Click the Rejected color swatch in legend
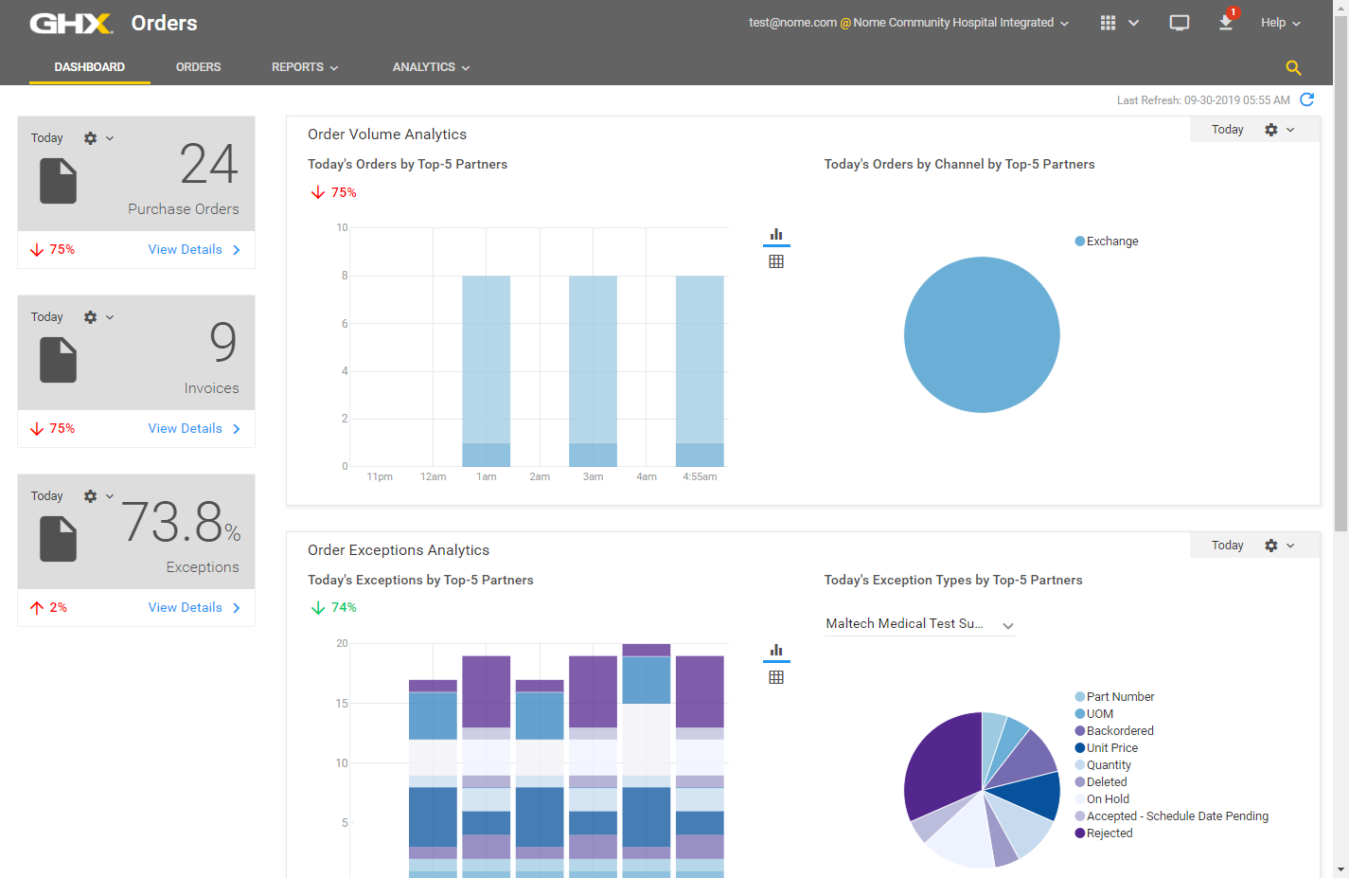Viewport: 1349px width, 878px height. (x=1079, y=833)
